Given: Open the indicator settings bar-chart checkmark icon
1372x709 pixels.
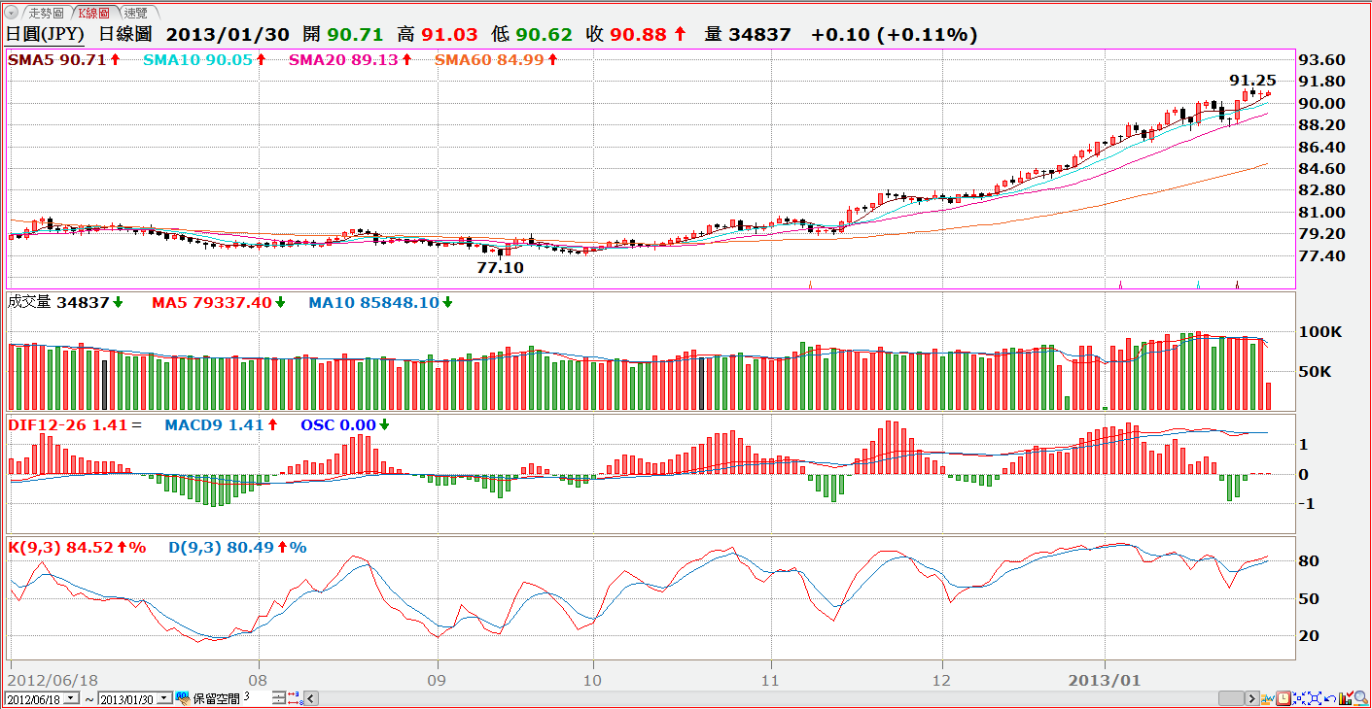Looking at the screenshot, I should coord(1346,698).
